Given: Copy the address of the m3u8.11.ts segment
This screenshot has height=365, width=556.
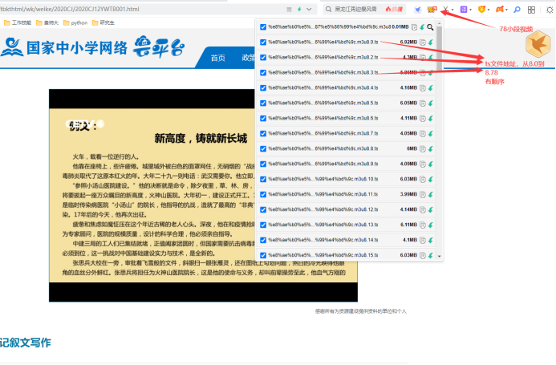Looking at the screenshot, I should (423, 194).
